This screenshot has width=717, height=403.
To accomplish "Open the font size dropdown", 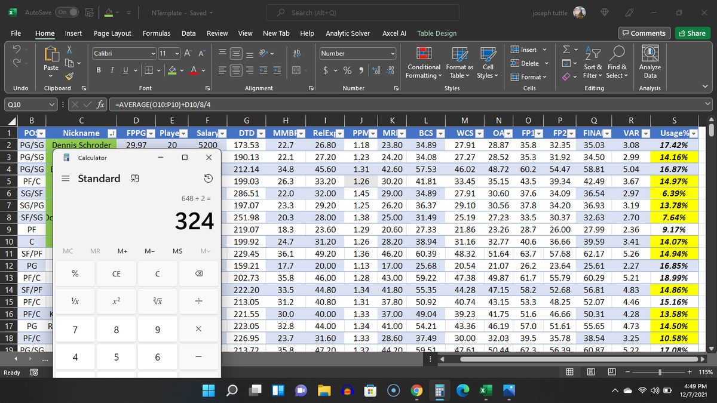I will tap(176, 53).
